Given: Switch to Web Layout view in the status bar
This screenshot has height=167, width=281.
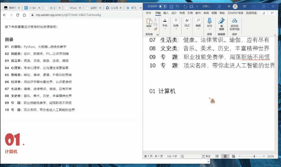Looking at the screenshot, I should pyautogui.click(x=234, y=156).
